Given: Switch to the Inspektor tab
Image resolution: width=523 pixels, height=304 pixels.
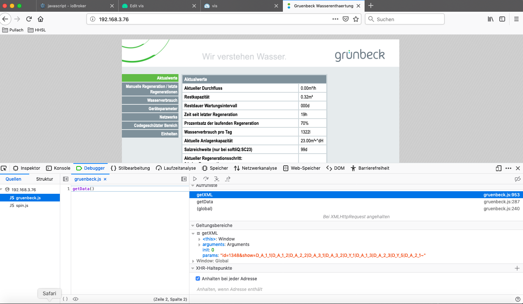Looking at the screenshot, I should point(27,168).
